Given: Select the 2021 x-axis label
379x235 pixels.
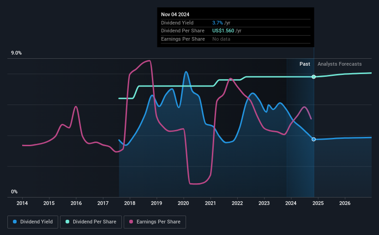Looking at the screenshot, I should (x=211, y=203).
